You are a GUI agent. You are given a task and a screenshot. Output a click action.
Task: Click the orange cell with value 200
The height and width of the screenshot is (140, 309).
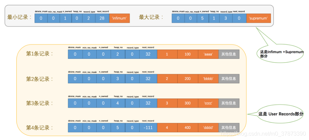[x=187, y=78]
